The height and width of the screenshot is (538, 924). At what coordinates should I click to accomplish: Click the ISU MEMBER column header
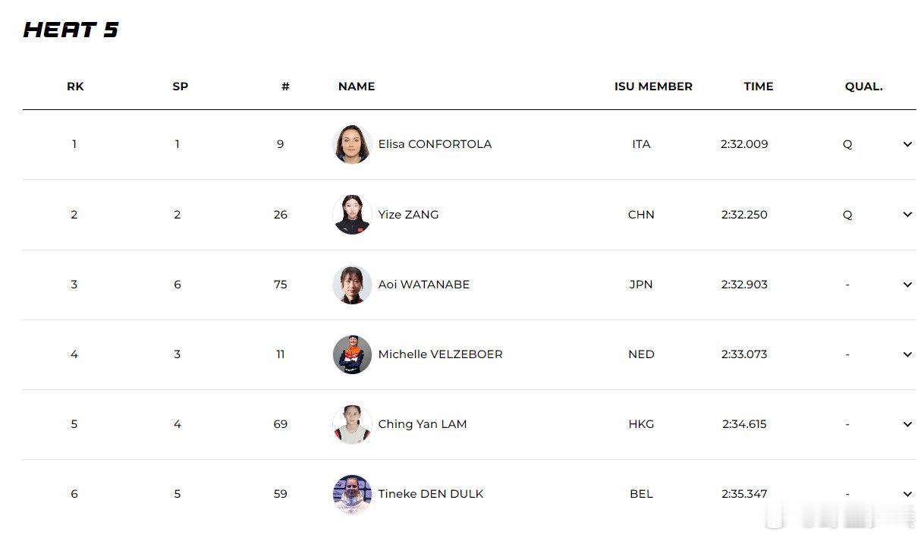653,87
